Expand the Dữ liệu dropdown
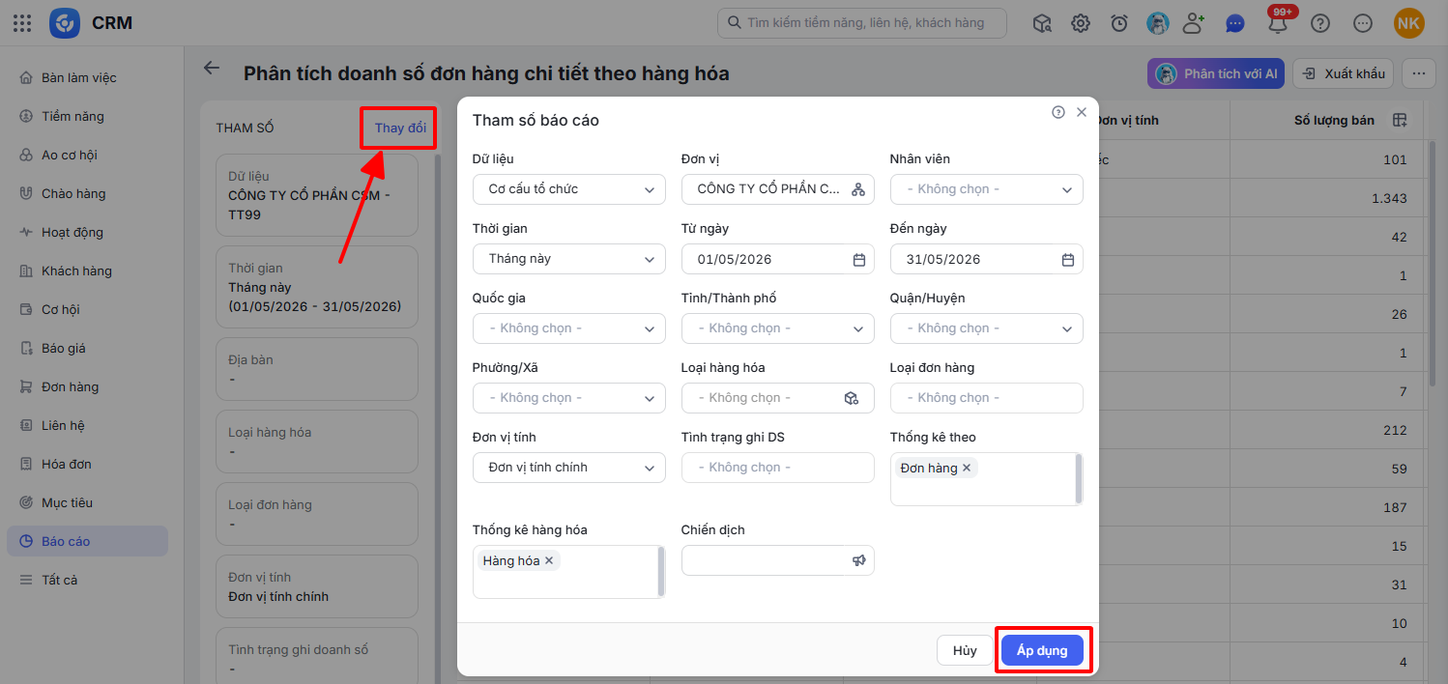Viewport: 1448px width, 684px height. click(x=569, y=189)
